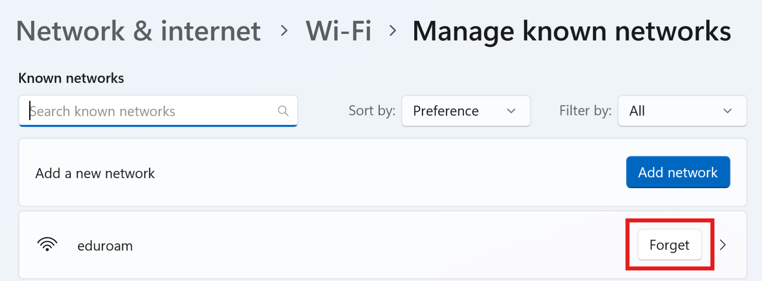Viewport: 762px width, 281px height.
Task: Go to the Wi-Fi breadcrumb page
Action: click(x=339, y=31)
